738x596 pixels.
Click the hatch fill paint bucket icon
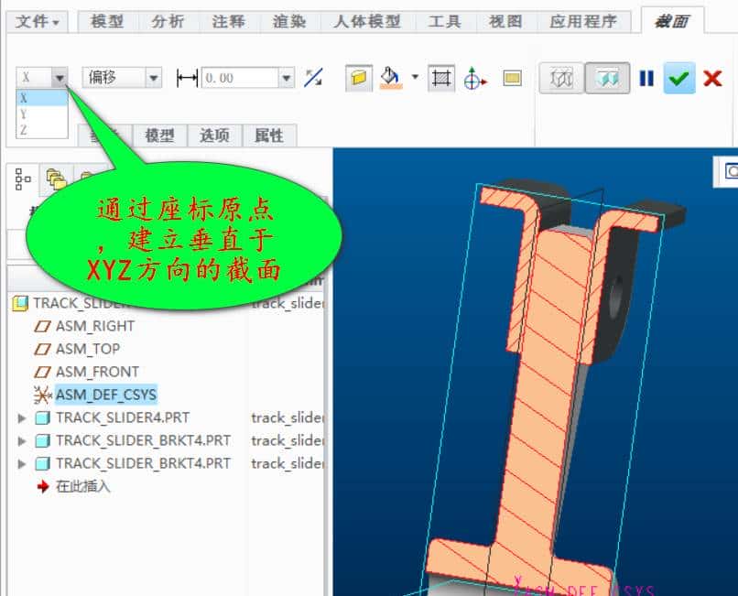click(x=388, y=78)
